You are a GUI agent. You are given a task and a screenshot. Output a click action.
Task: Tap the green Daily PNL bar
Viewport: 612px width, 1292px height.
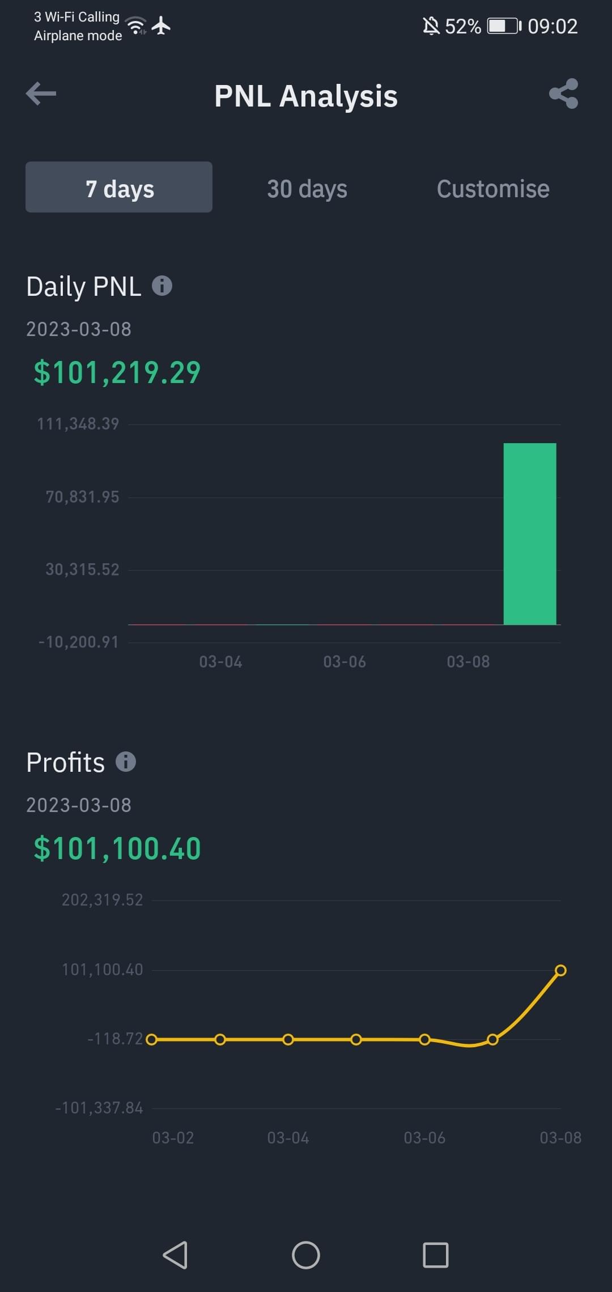pos(530,534)
